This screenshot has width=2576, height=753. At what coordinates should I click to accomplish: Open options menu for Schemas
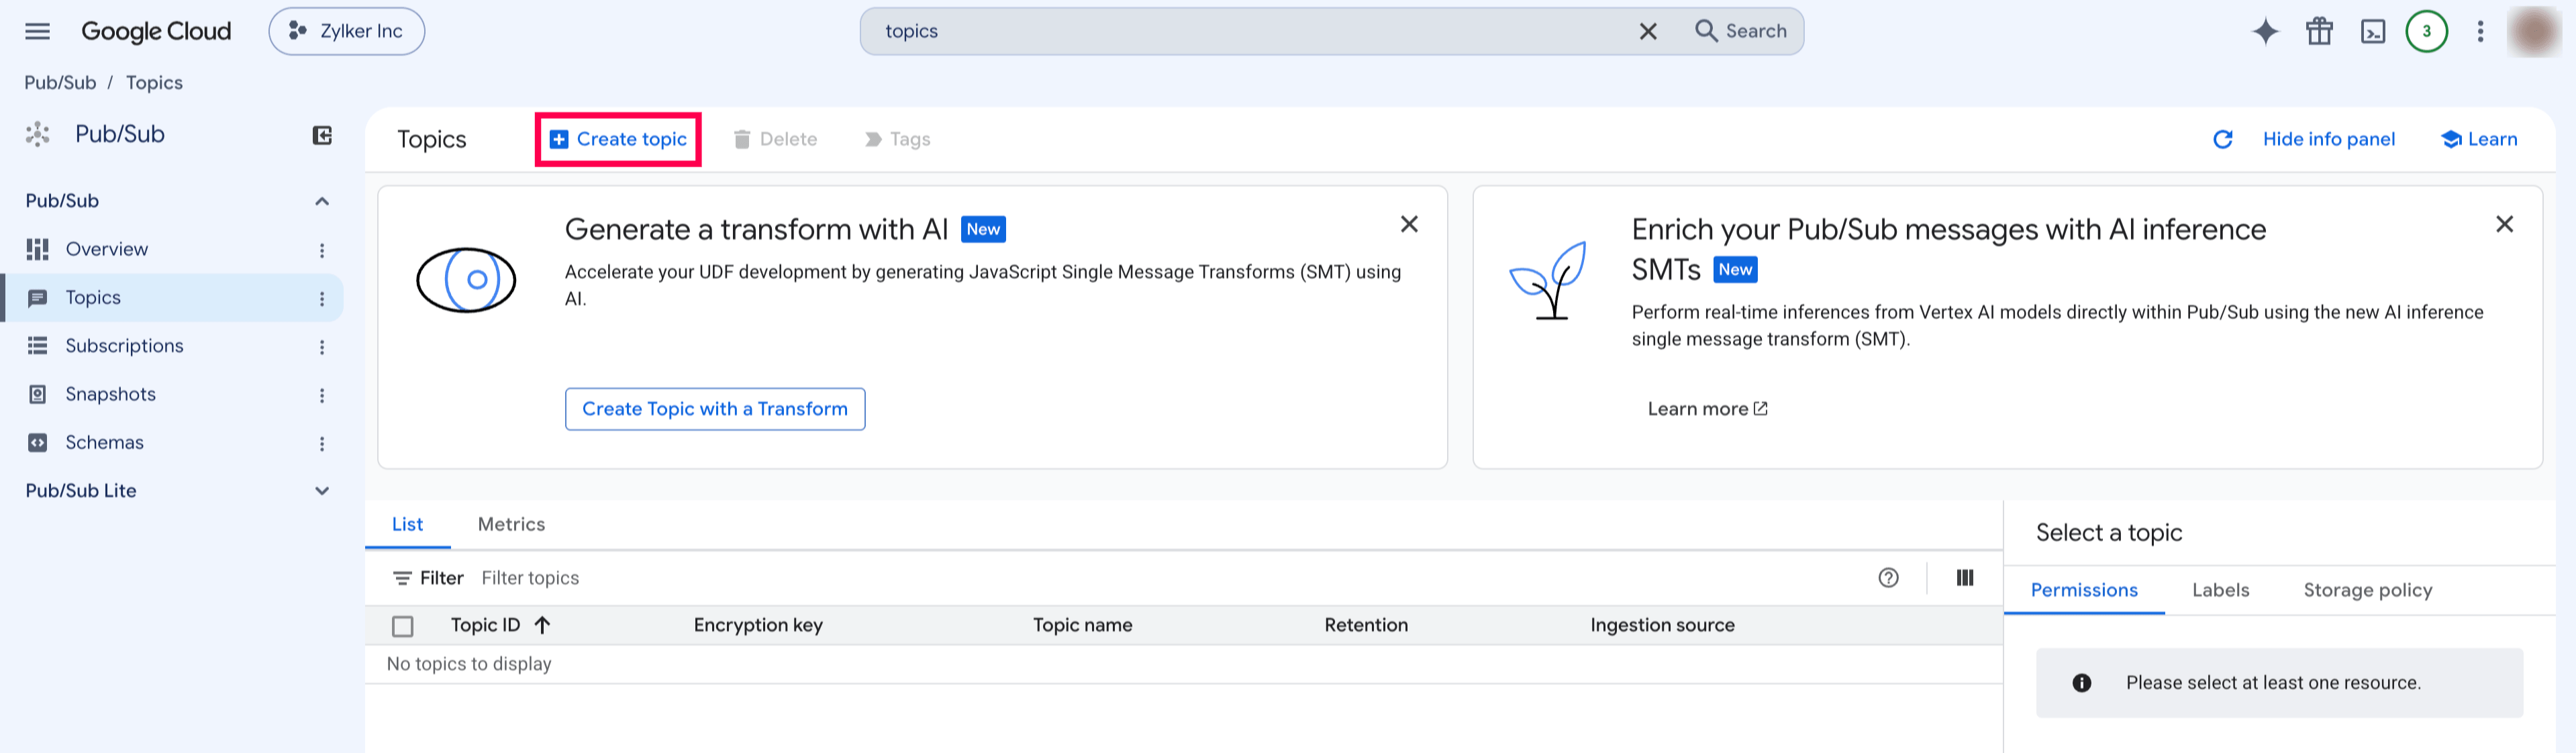pyautogui.click(x=322, y=443)
